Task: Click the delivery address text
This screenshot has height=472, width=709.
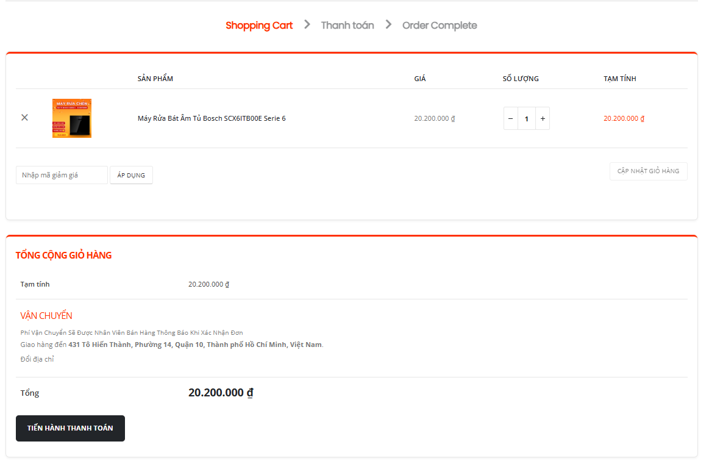Action: (196, 345)
